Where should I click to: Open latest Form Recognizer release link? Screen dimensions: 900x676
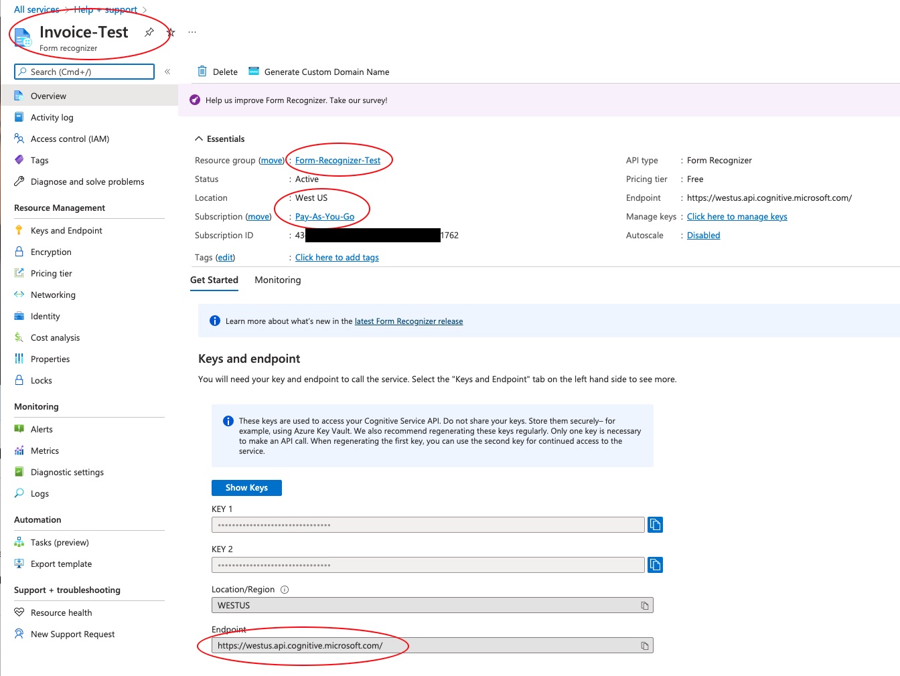click(x=408, y=322)
